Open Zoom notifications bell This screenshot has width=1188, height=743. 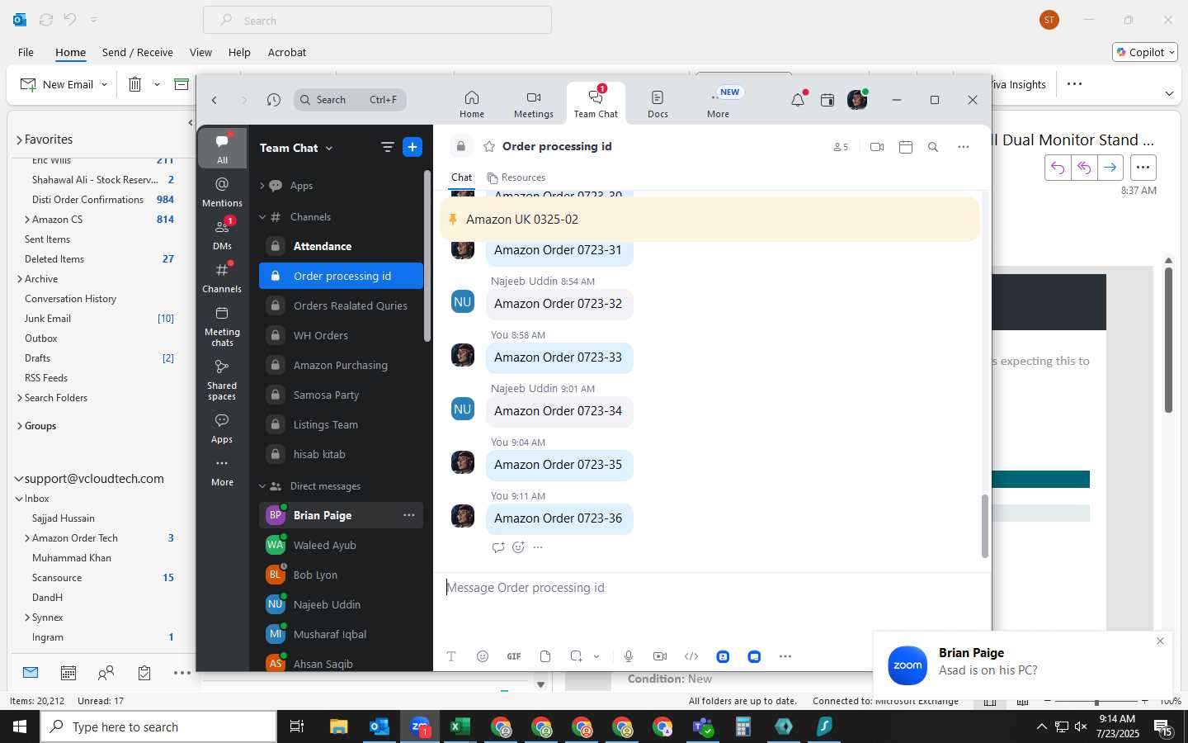(798, 100)
